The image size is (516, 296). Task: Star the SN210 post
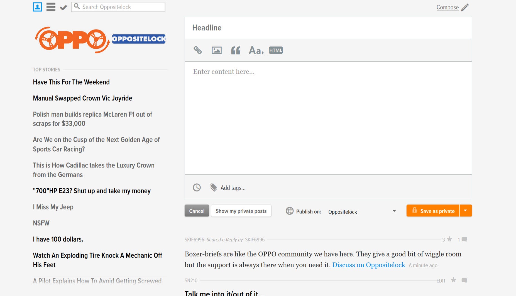pyautogui.click(x=453, y=280)
